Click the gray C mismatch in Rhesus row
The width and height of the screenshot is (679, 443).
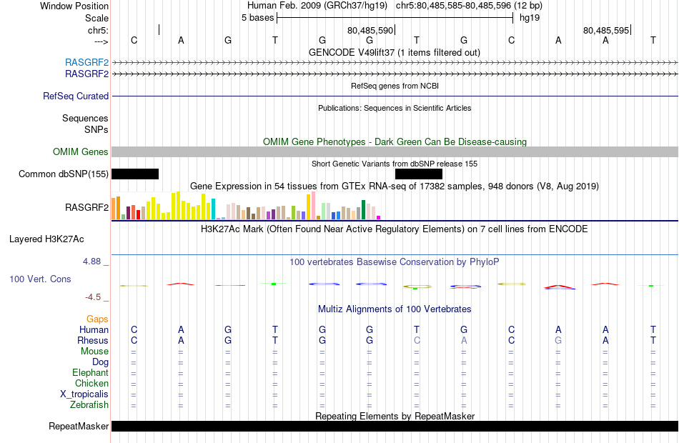click(x=417, y=340)
